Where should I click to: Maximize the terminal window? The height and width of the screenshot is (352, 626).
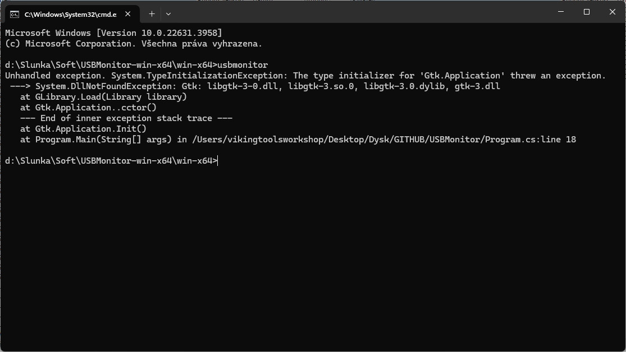[587, 12]
